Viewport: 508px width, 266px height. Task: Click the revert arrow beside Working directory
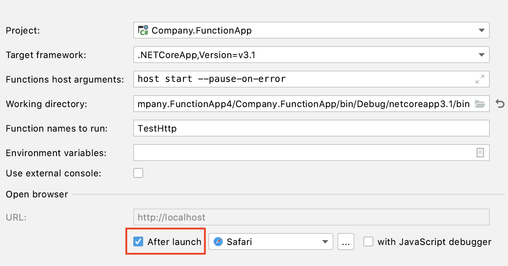pos(500,104)
